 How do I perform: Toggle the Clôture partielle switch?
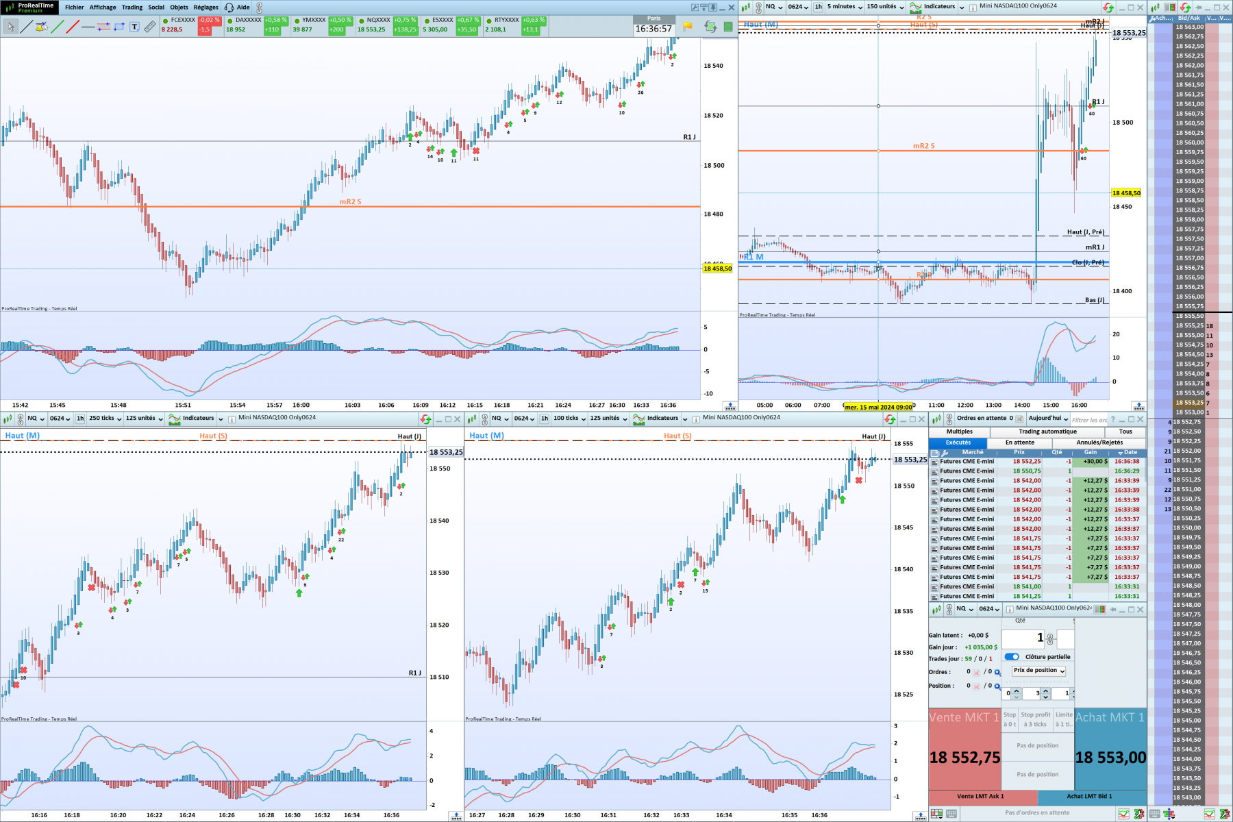pyautogui.click(x=1012, y=657)
